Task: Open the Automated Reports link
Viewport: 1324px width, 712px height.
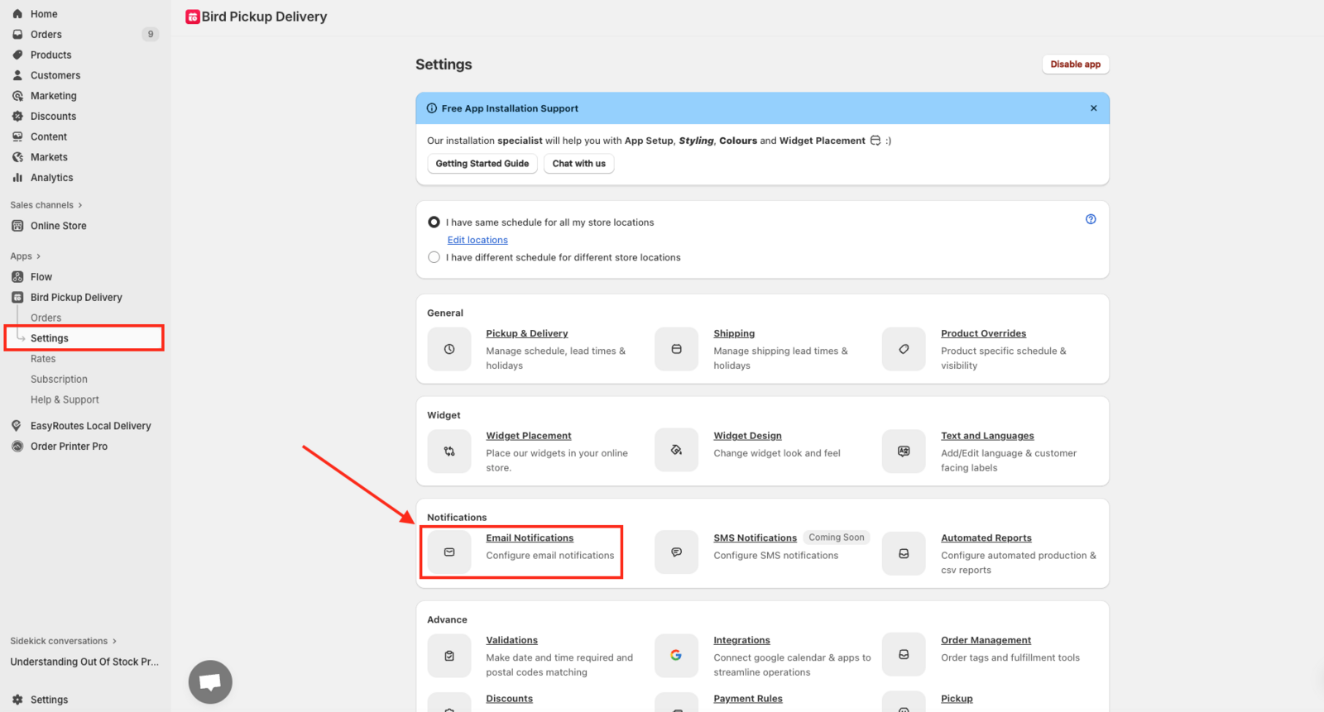Action: point(986,538)
